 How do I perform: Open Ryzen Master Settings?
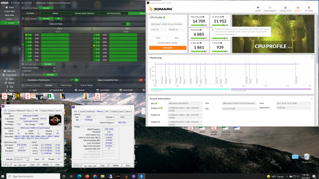(x=9, y=83)
